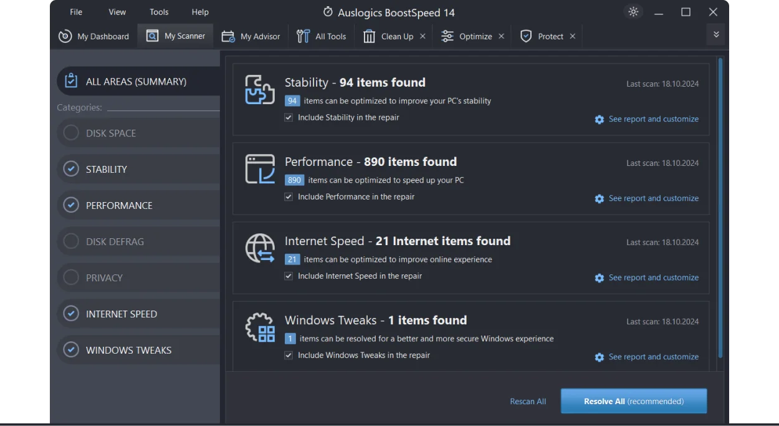Click the My Advisor calendar icon

[x=228, y=36]
